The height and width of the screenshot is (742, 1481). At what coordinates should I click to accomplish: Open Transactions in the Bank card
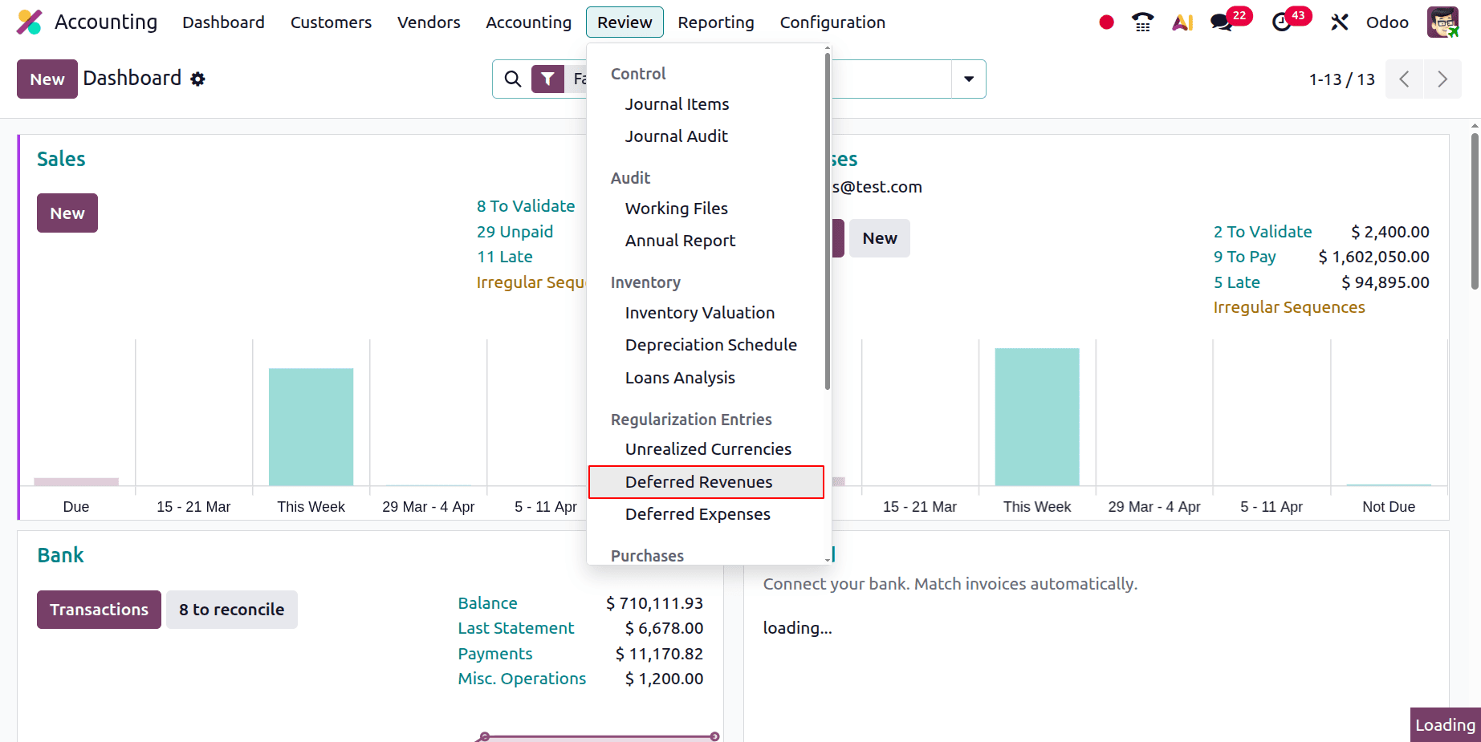[x=98, y=609]
